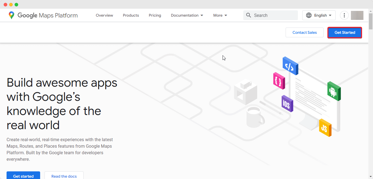This screenshot has height=179, width=373.
Task: Click the Contact Sales button
Action: click(304, 32)
